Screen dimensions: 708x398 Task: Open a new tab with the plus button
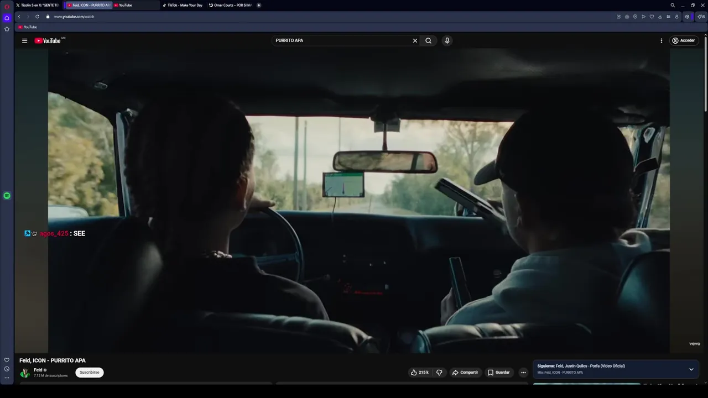pos(259,5)
